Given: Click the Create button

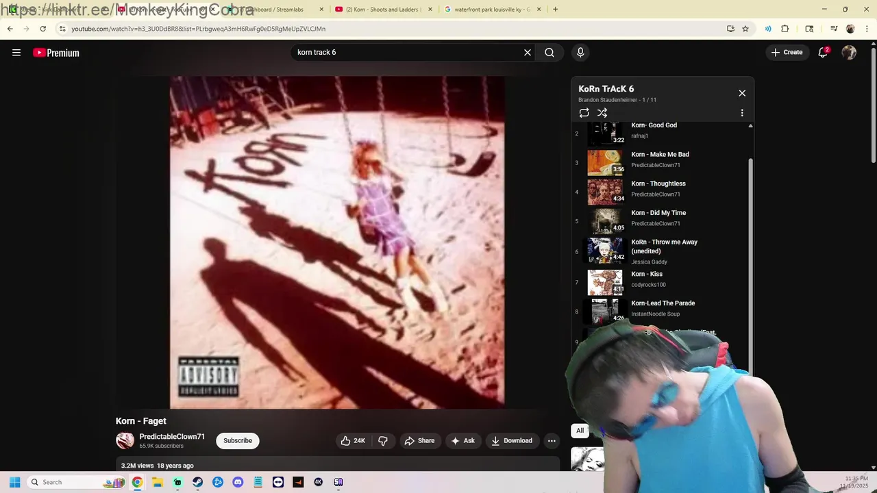Looking at the screenshot, I should (787, 52).
